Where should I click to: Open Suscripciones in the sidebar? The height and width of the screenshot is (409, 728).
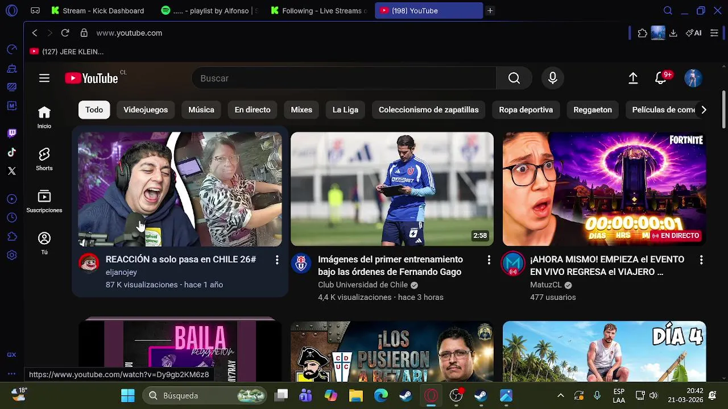pyautogui.click(x=44, y=202)
